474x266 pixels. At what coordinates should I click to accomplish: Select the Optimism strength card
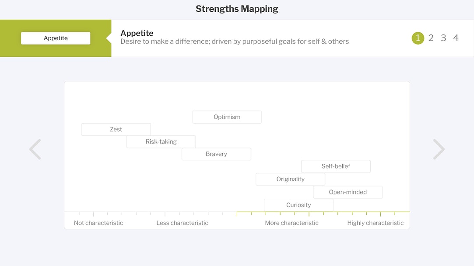point(227,117)
